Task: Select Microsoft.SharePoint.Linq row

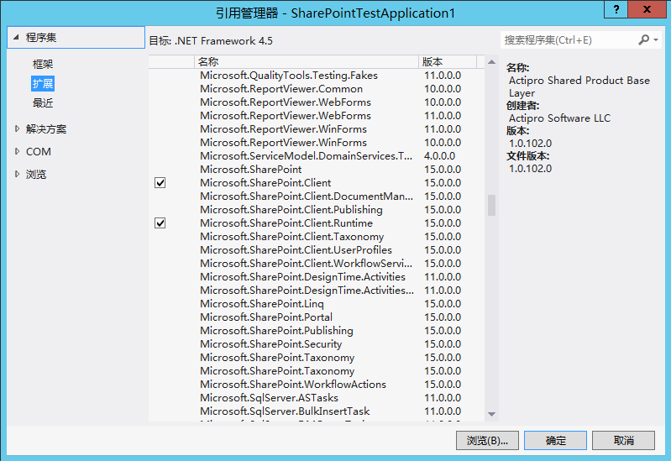Action: click(x=317, y=303)
